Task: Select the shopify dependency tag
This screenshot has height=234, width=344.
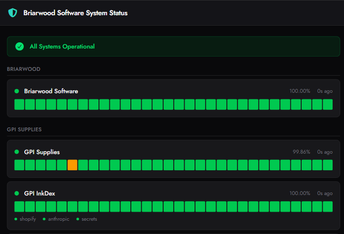Action: [28, 219]
